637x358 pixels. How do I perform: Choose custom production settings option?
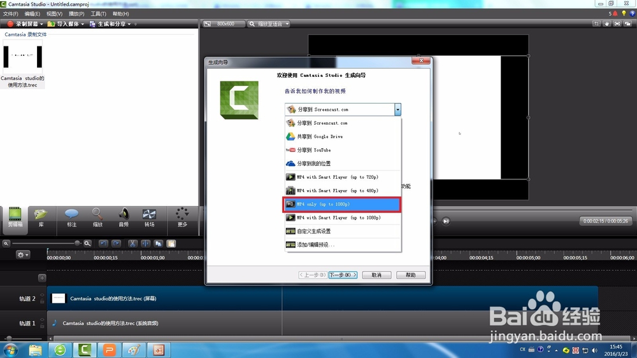click(x=343, y=231)
